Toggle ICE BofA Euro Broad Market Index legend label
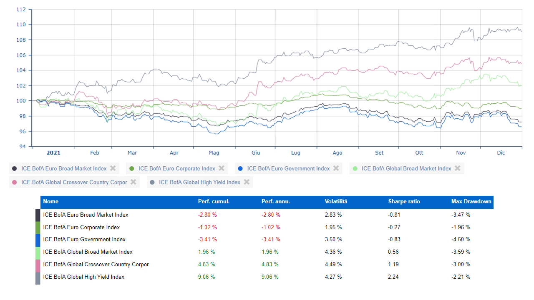 [x=64, y=169]
